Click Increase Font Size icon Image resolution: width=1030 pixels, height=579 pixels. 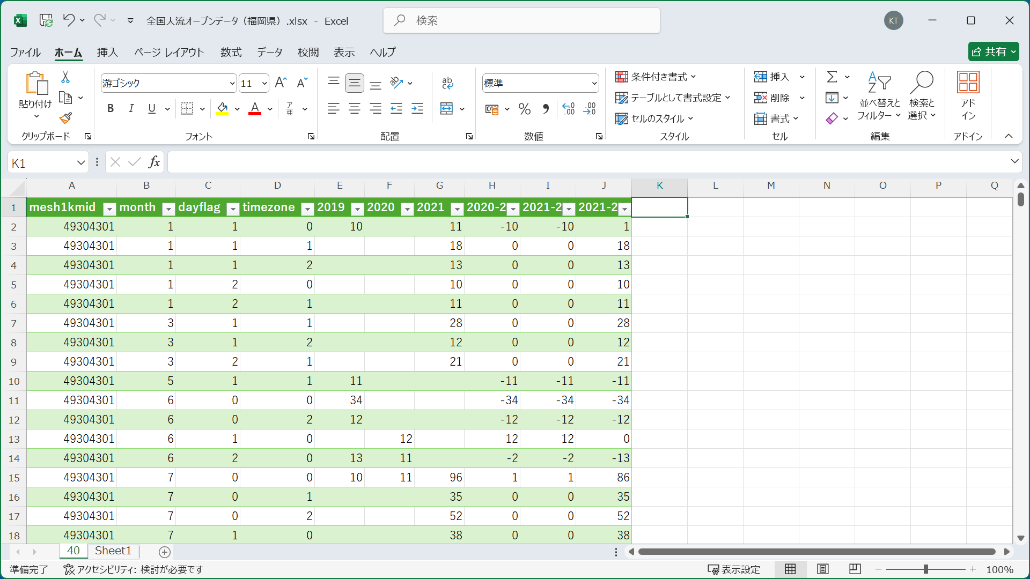[281, 83]
